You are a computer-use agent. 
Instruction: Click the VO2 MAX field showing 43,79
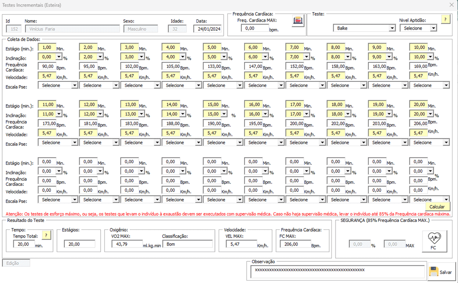coord(127,244)
